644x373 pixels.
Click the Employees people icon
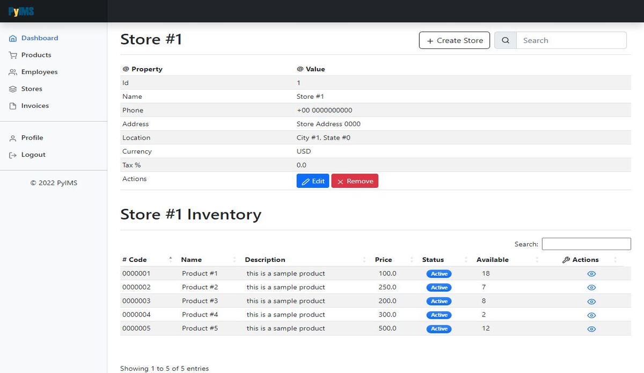pos(13,72)
